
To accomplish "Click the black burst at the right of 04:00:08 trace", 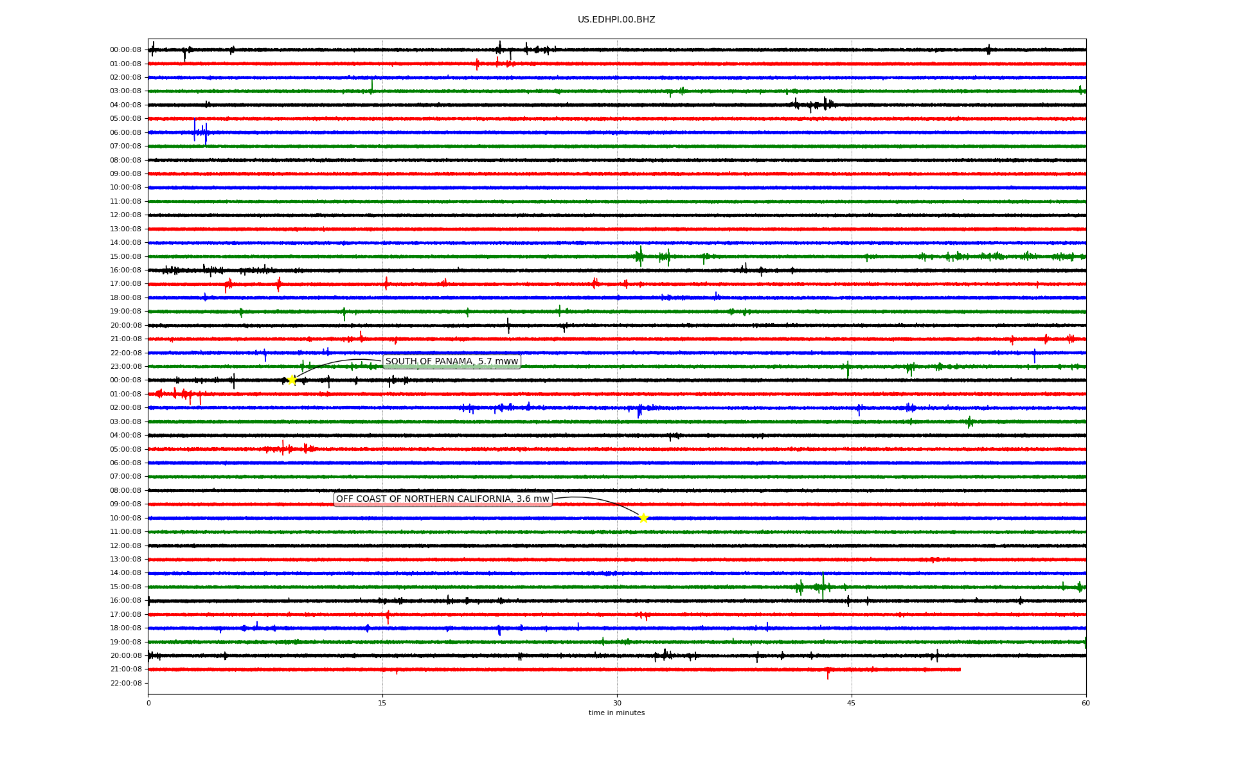I will [x=811, y=105].
